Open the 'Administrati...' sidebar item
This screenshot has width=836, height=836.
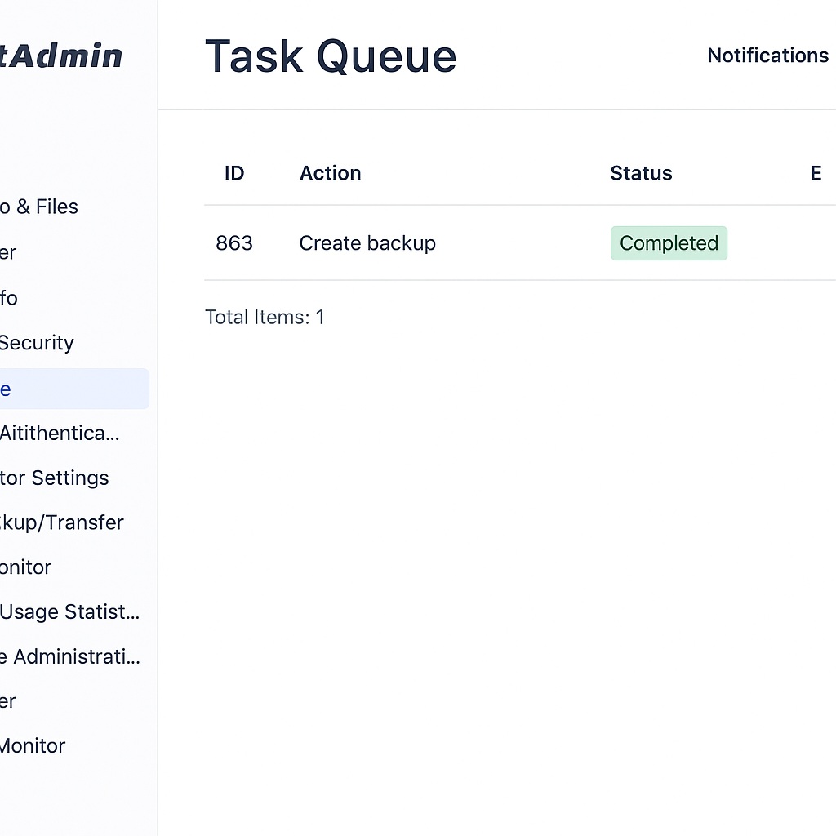70,656
